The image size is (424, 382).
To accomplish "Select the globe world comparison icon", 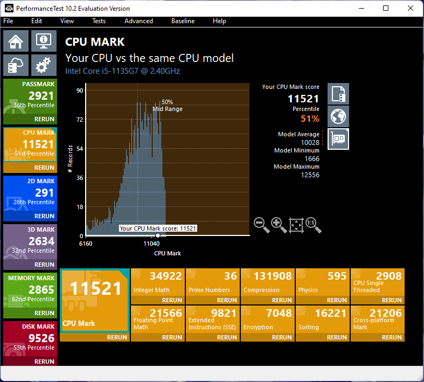I will (x=338, y=116).
